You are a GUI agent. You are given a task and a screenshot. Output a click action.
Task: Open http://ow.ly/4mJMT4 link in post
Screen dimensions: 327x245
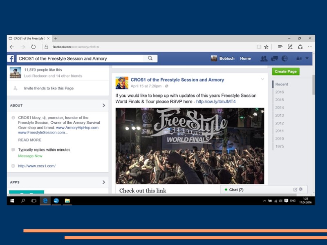[216, 102]
